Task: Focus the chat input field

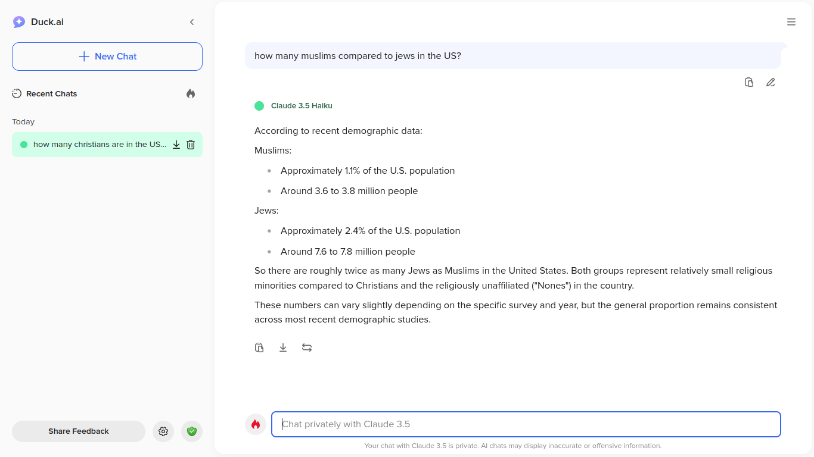Action: (526, 424)
